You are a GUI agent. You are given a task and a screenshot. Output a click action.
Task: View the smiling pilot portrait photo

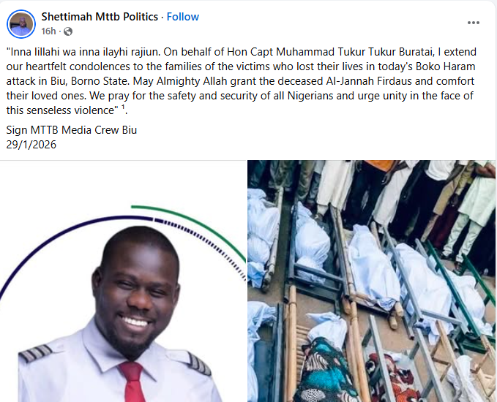tap(123, 281)
